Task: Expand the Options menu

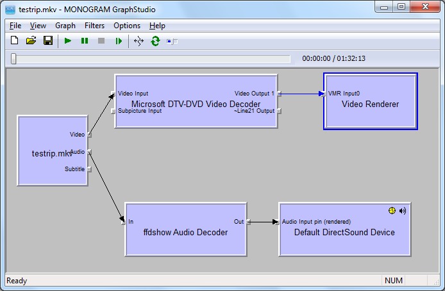Action: coord(127,26)
